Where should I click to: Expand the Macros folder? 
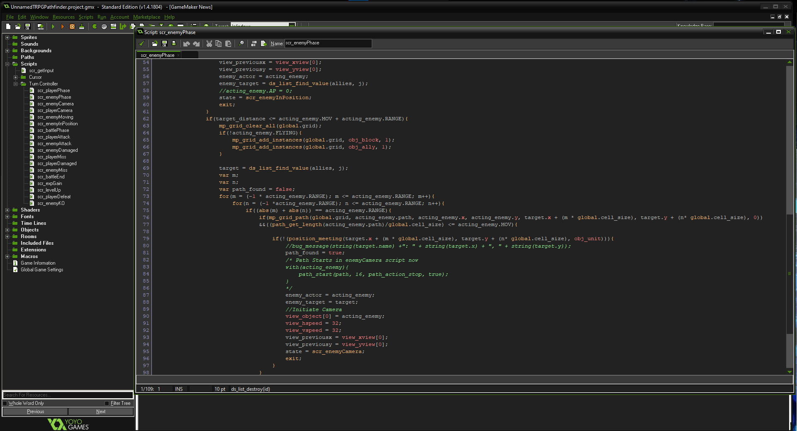(x=7, y=256)
